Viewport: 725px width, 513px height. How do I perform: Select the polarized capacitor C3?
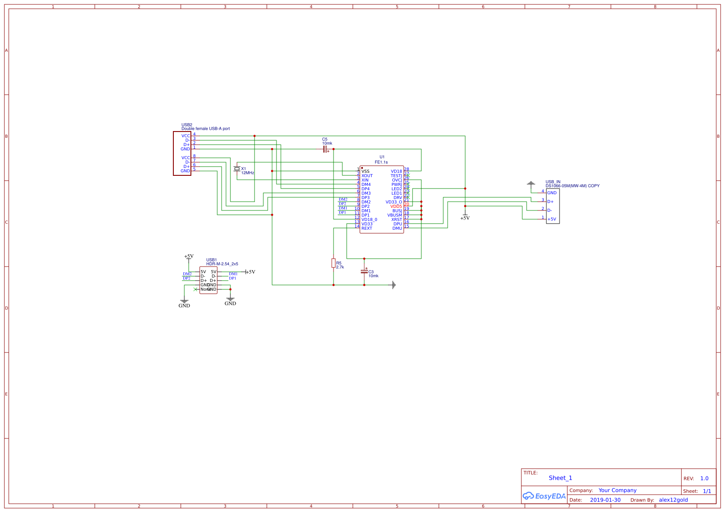click(x=364, y=272)
